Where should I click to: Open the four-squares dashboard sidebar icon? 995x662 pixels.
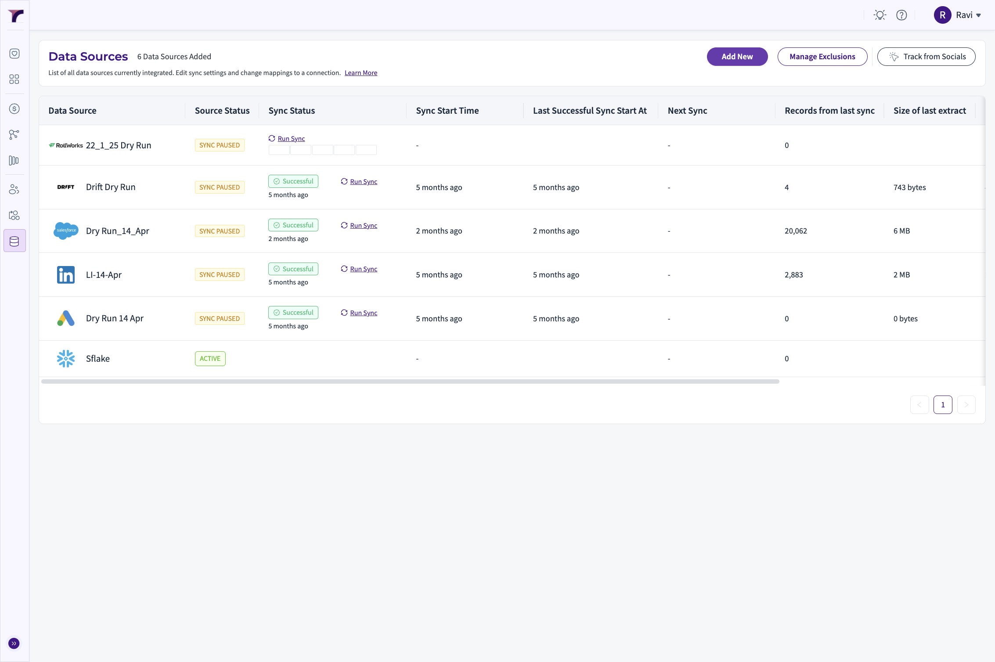click(14, 79)
